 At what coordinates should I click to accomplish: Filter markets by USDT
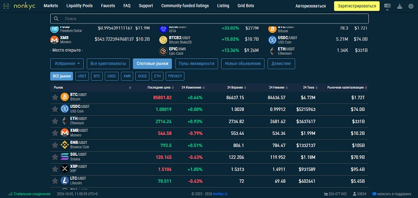click(82, 76)
